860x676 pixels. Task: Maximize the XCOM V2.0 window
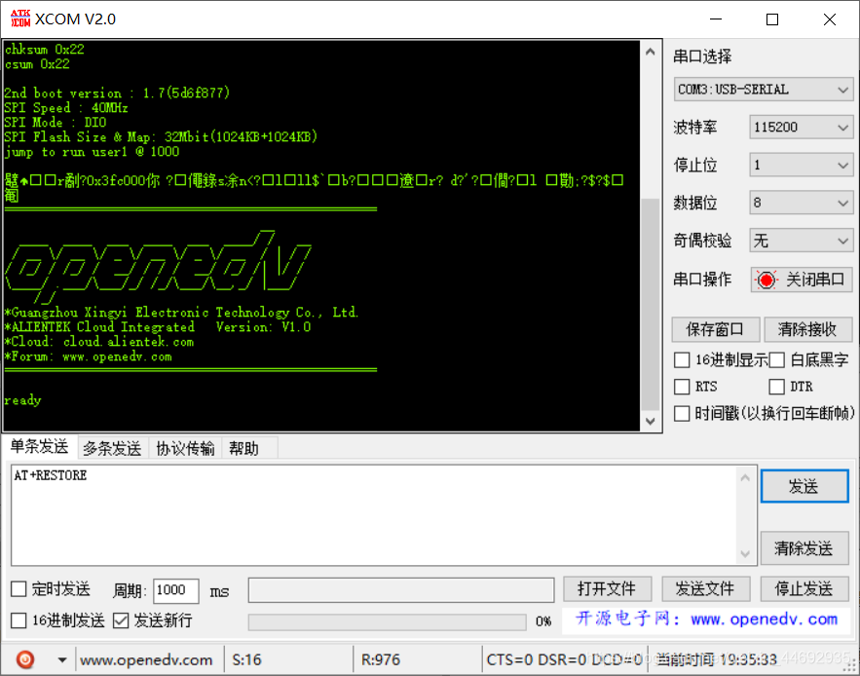tap(772, 19)
